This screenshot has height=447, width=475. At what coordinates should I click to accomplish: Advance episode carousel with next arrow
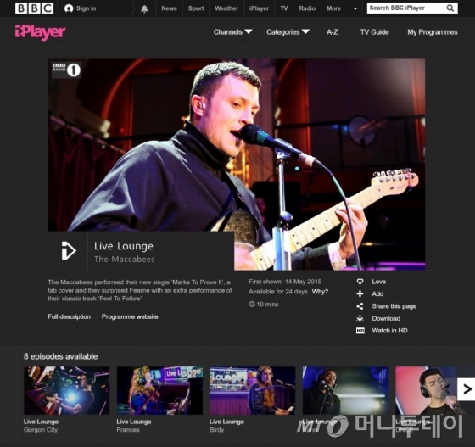pos(466,389)
